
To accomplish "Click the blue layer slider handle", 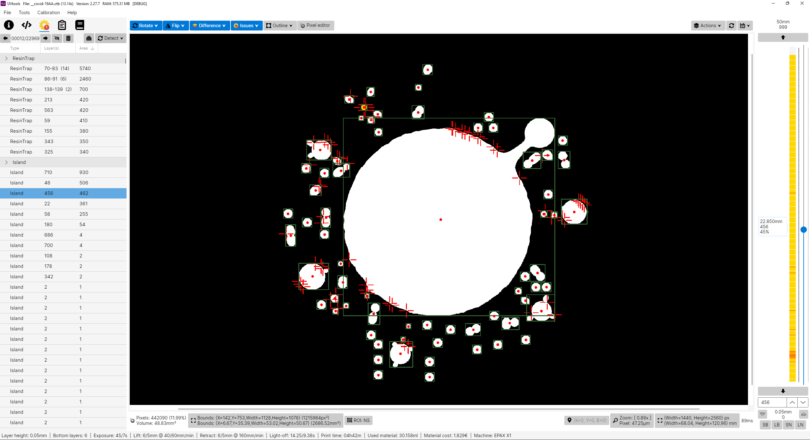I will pyautogui.click(x=803, y=230).
